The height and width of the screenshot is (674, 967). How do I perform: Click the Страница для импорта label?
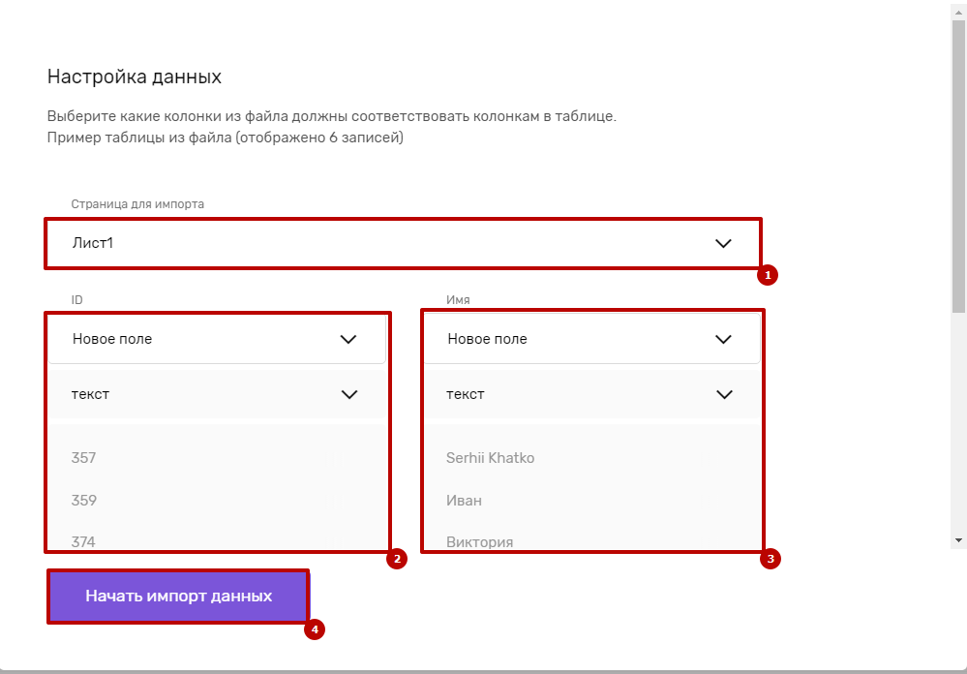point(137,203)
